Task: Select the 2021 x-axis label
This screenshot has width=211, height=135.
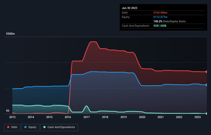Action: (x=161, y=117)
